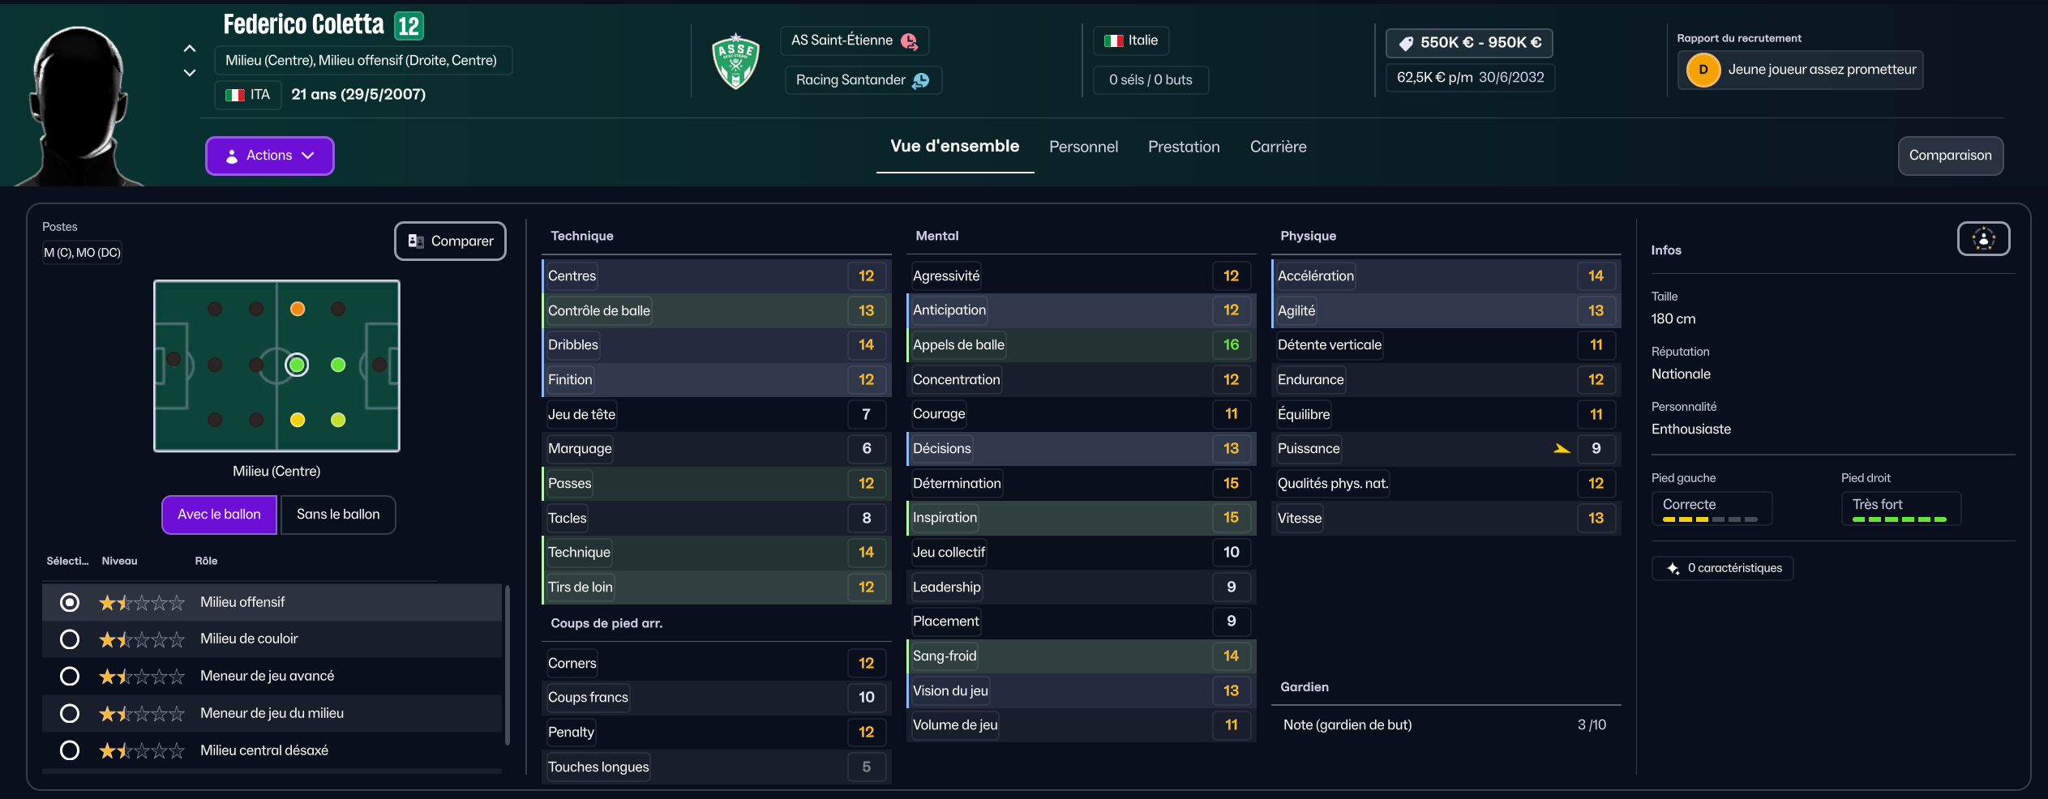Switch to Sans le ballon view
Viewport: 2048px width, 799px height.
338,515
